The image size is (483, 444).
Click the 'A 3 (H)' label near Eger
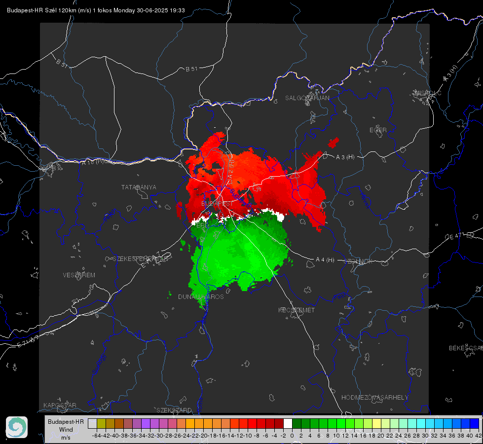tap(345, 157)
